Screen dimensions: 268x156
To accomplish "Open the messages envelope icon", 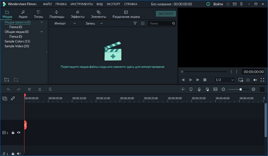I will coord(234,4).
